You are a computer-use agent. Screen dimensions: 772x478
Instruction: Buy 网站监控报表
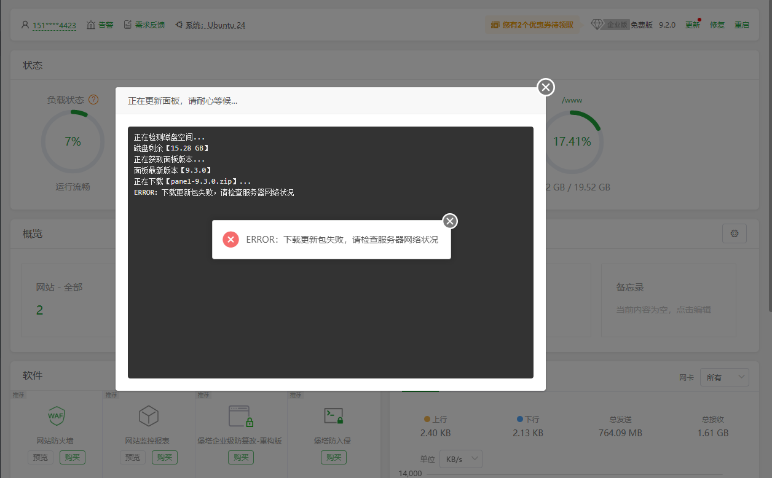pyautogui.click(x=165, y=457)
